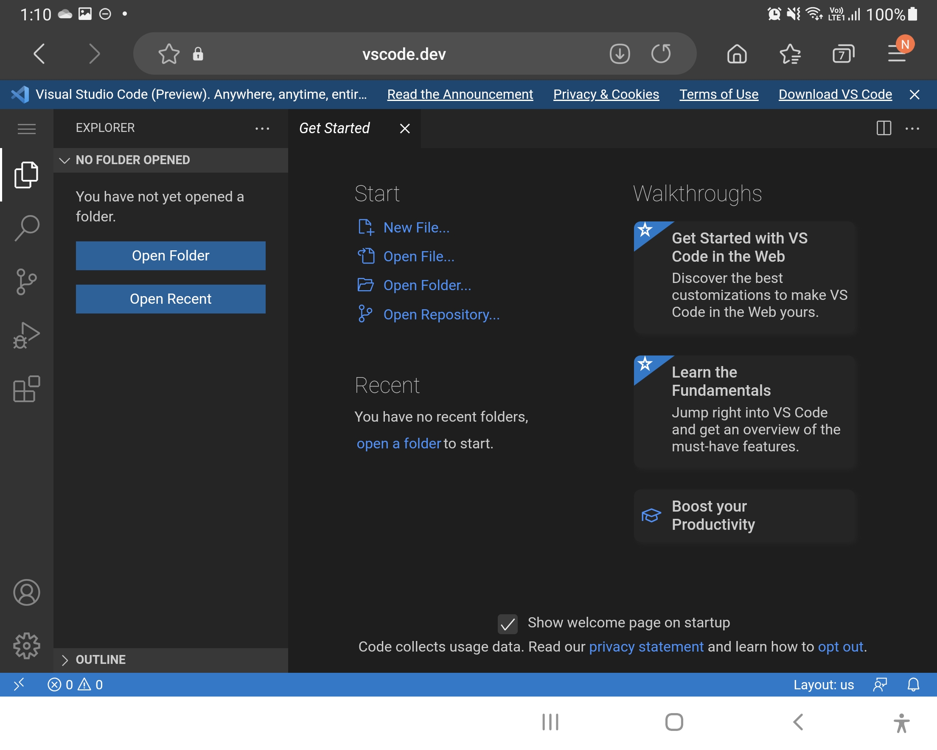Open Get Started with VS Code in the Web walkthrough
This screenshot has width=937, height=750.
click(744, 277)
